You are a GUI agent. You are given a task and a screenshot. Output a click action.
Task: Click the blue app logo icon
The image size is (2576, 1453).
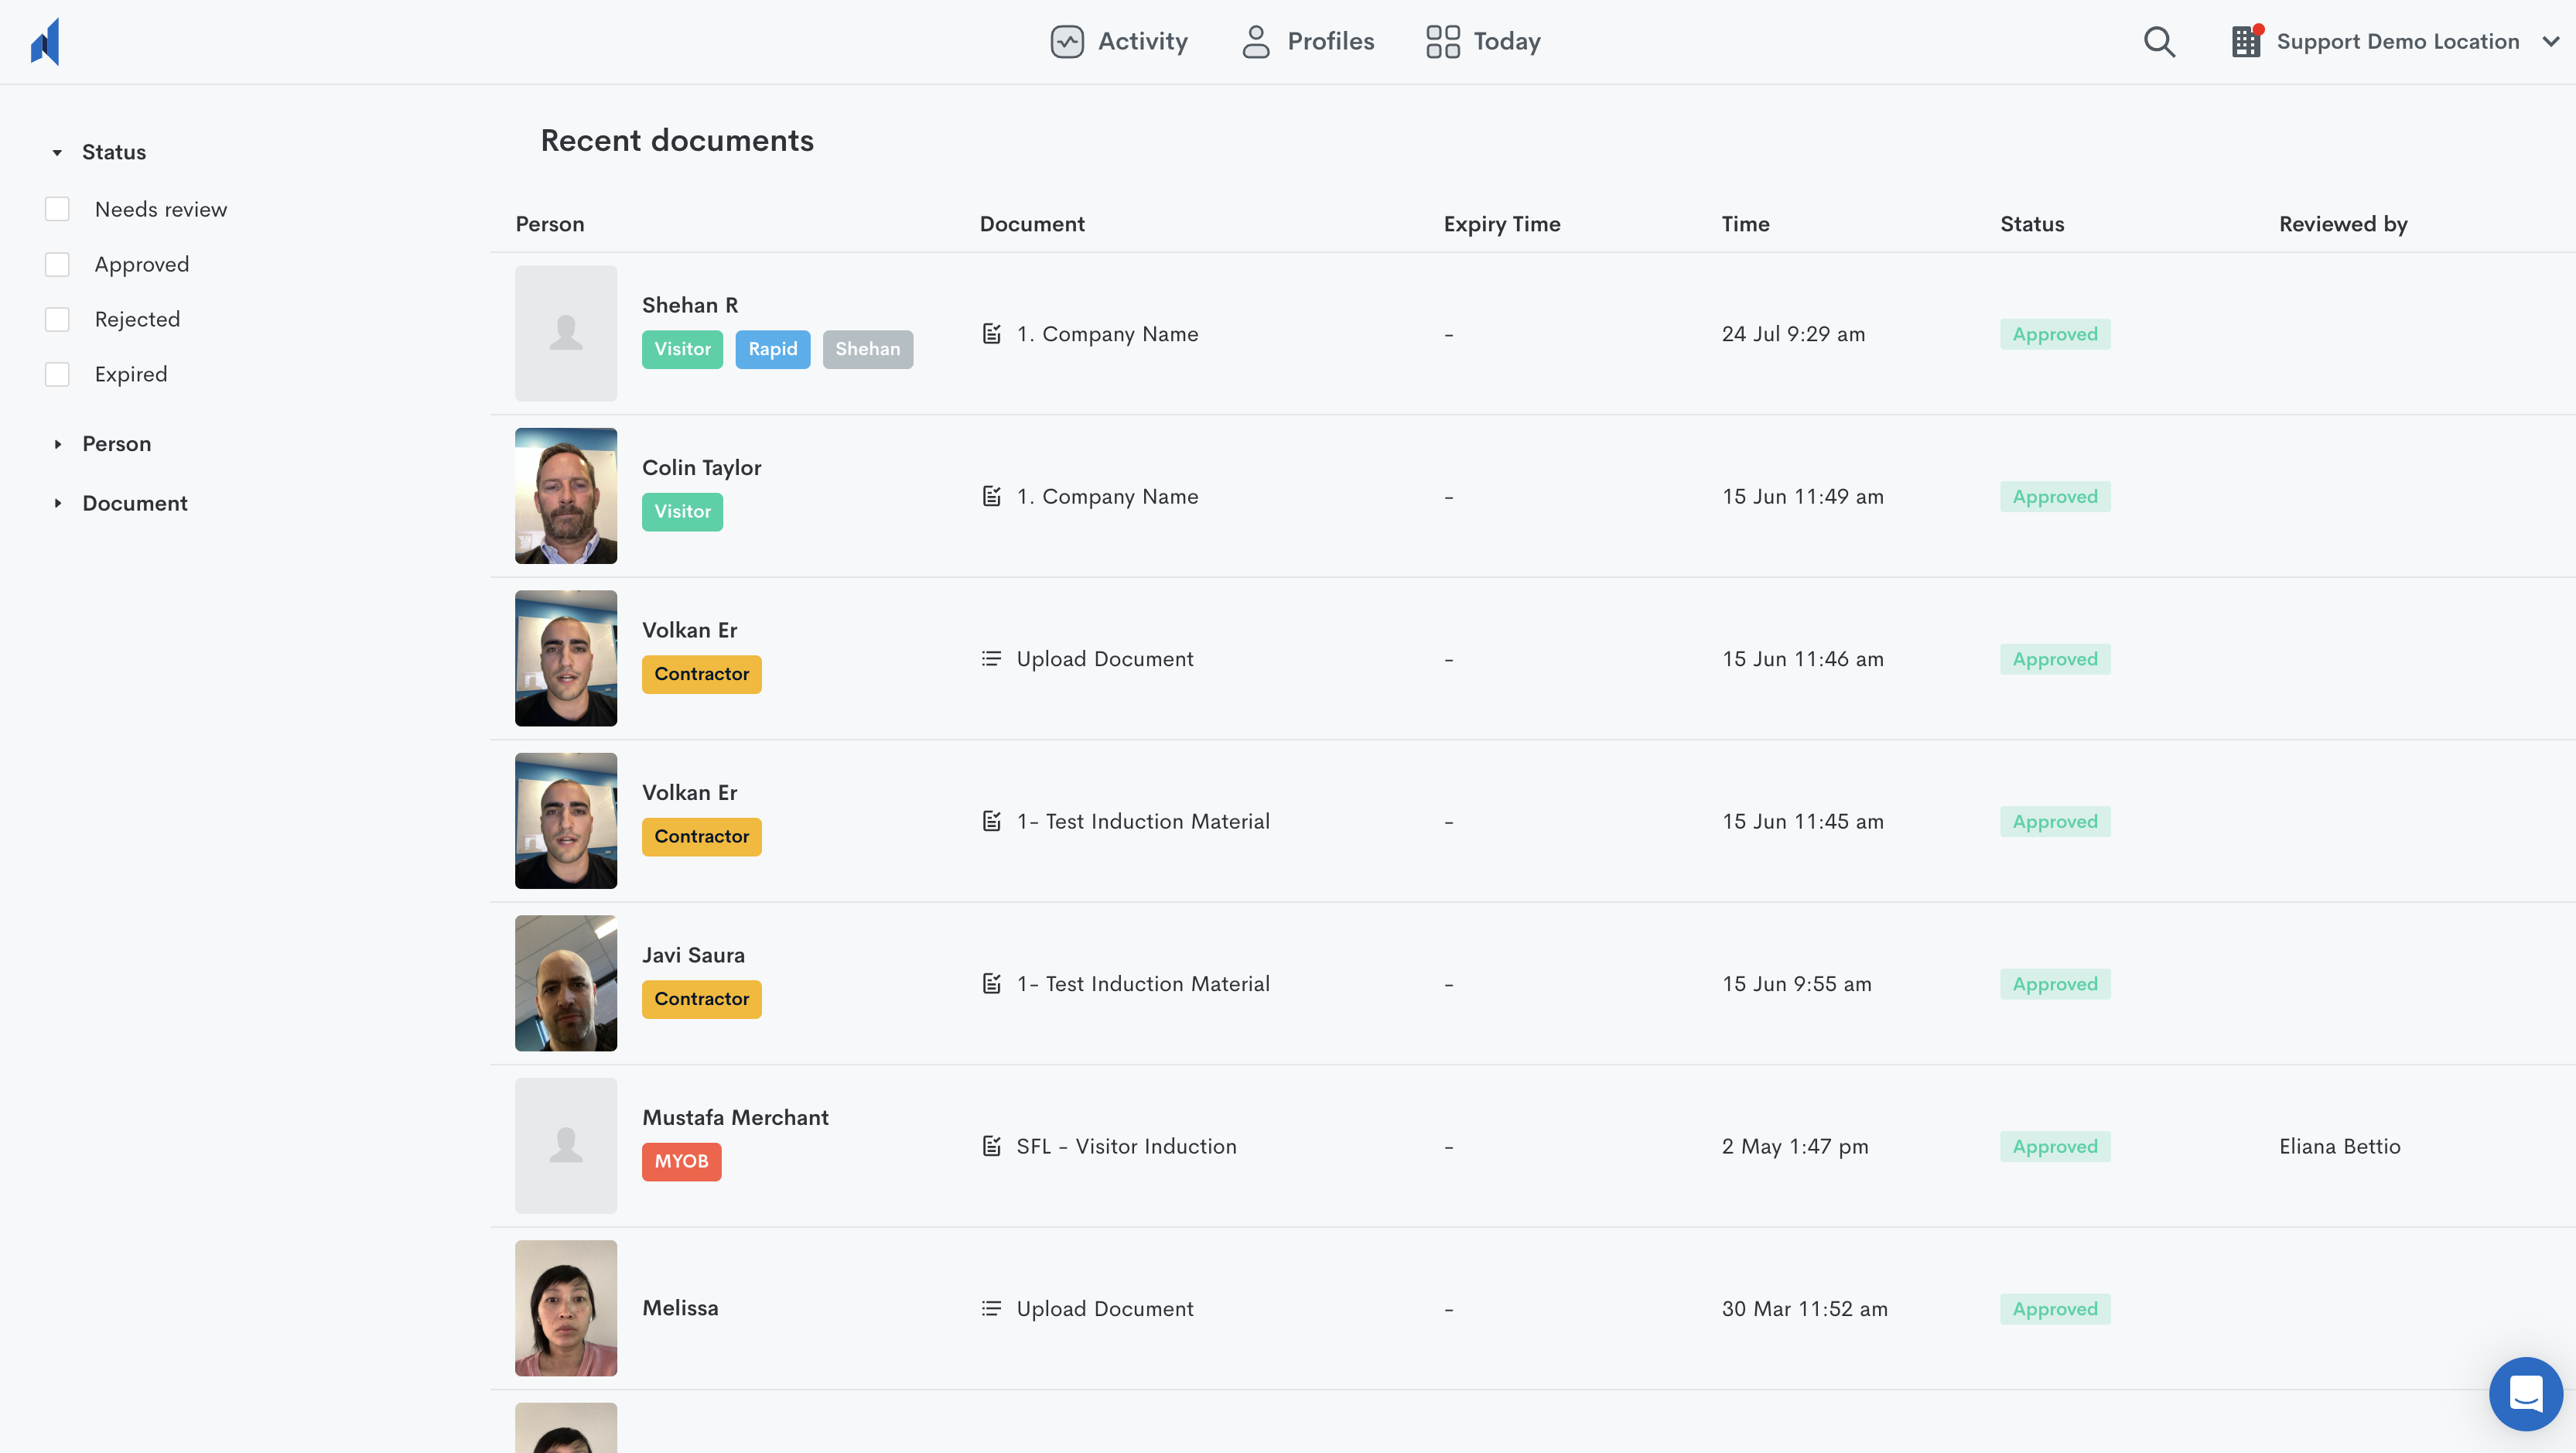[x=45, y=42]
